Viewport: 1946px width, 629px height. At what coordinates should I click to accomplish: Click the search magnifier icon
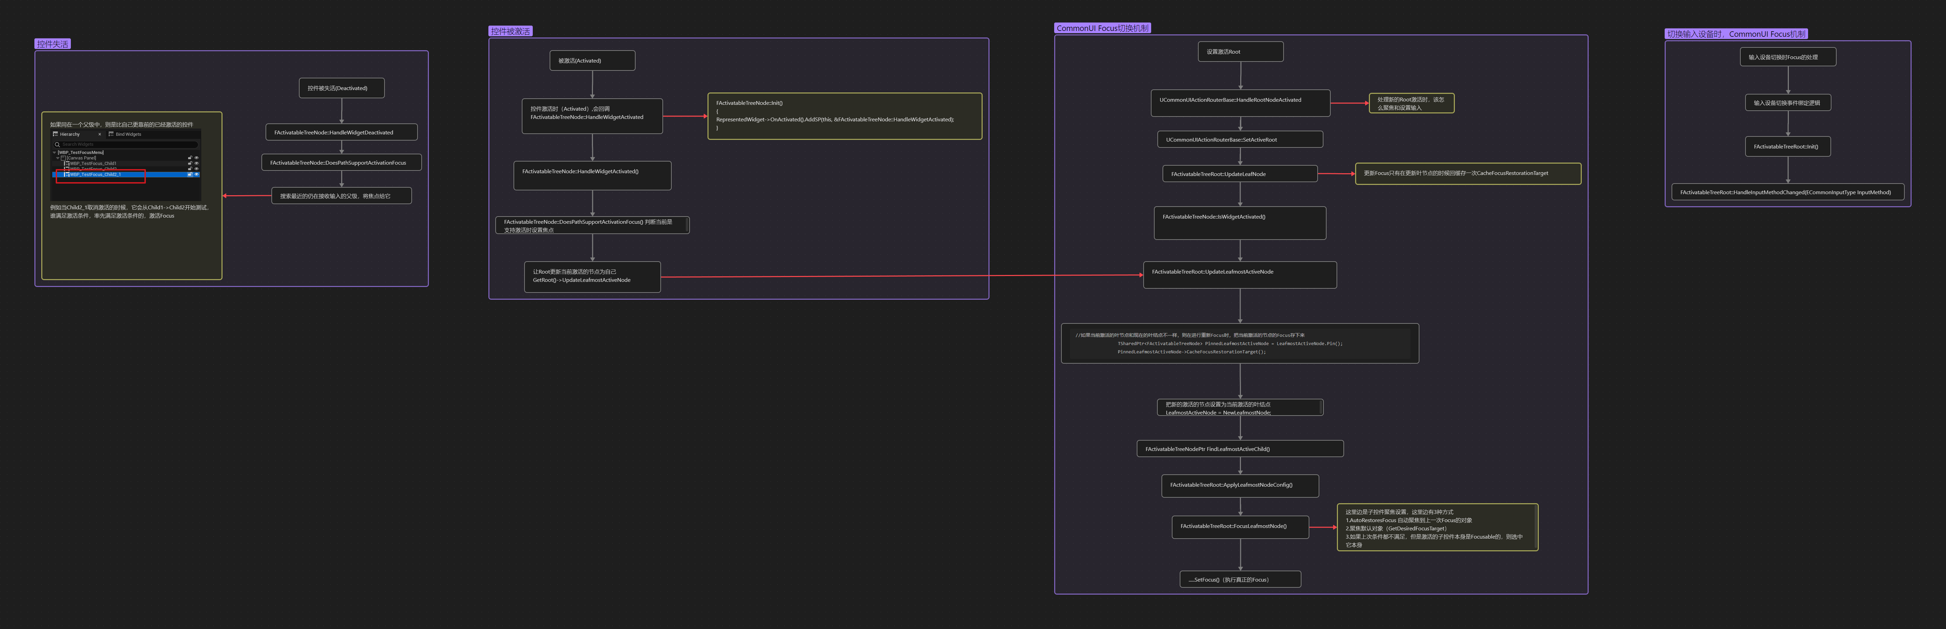[57, 144]
